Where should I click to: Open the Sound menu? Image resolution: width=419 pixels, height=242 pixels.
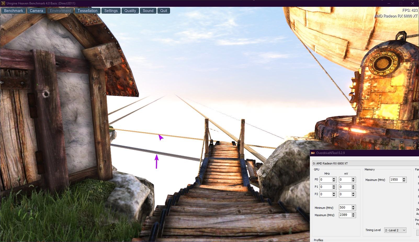pyautogui.click(x=148, y=11)
